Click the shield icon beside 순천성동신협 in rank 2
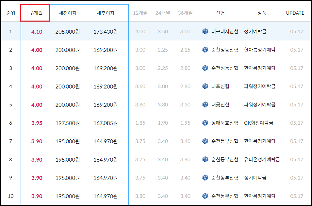 205,50
